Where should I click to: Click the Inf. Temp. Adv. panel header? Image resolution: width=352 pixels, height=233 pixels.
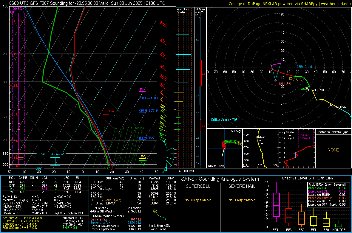(200, 12)
